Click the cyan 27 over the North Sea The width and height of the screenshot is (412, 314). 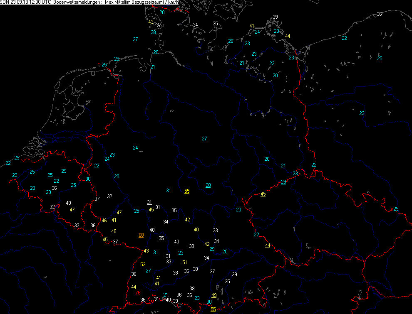(135, 39)
